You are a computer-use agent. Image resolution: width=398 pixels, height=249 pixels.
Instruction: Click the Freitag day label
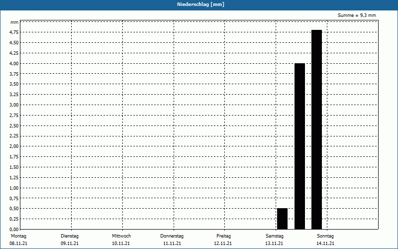(223, 236)
